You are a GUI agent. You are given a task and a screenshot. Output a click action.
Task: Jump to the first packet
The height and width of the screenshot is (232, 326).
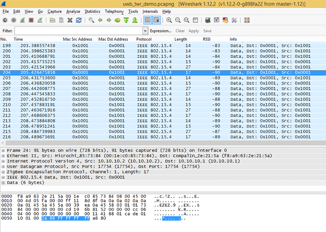126,20
